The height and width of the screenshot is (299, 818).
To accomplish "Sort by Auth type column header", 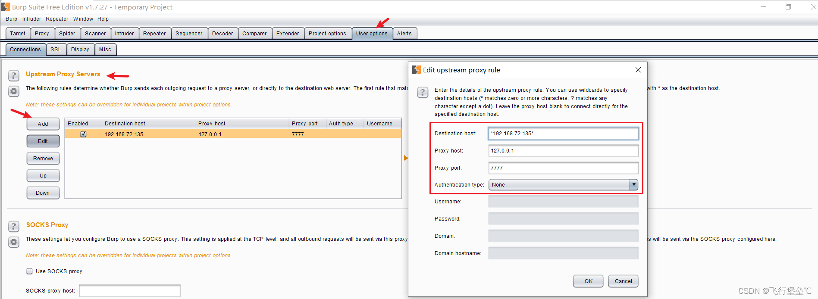I will pyautogui.click(x=345, y=124).
